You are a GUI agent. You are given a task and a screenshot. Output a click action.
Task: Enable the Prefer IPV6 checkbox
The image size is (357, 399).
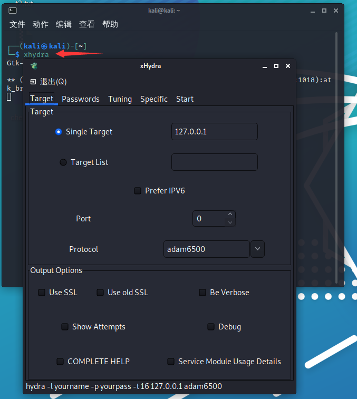click(138, 191)
